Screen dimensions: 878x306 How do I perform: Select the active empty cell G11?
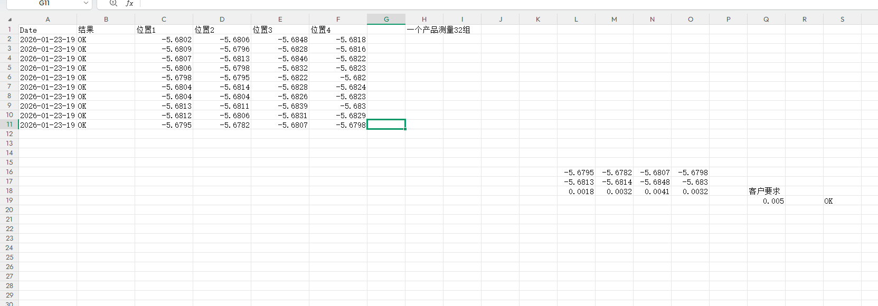[x=386, y=125]
